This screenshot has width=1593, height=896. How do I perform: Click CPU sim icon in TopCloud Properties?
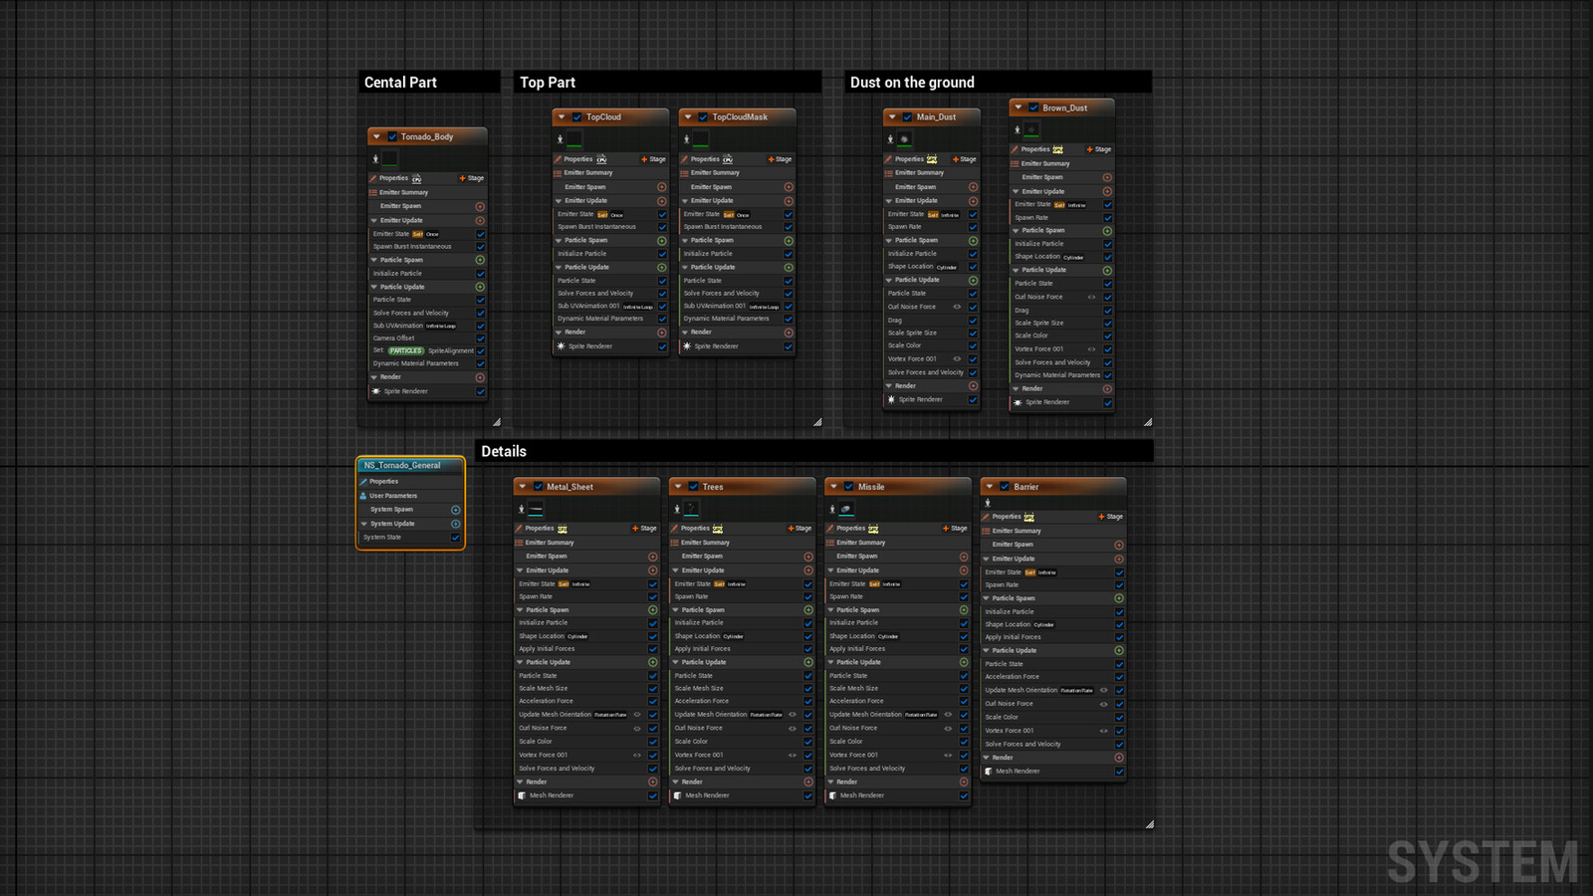click(x=601, y=159)
